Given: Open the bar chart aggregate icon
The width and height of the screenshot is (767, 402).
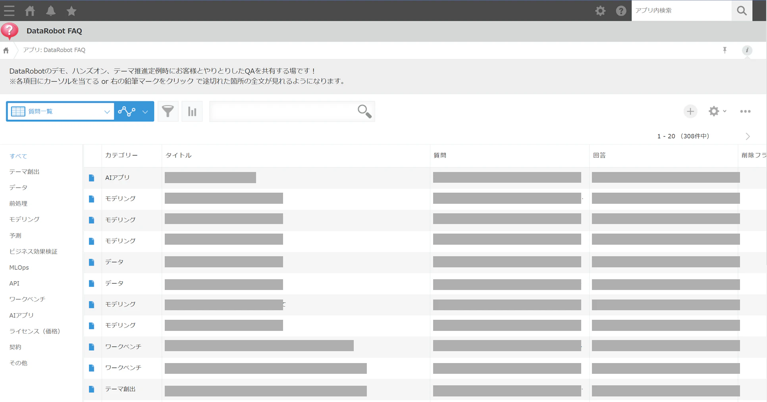Looking at the screenshot, I should (192, 112).
